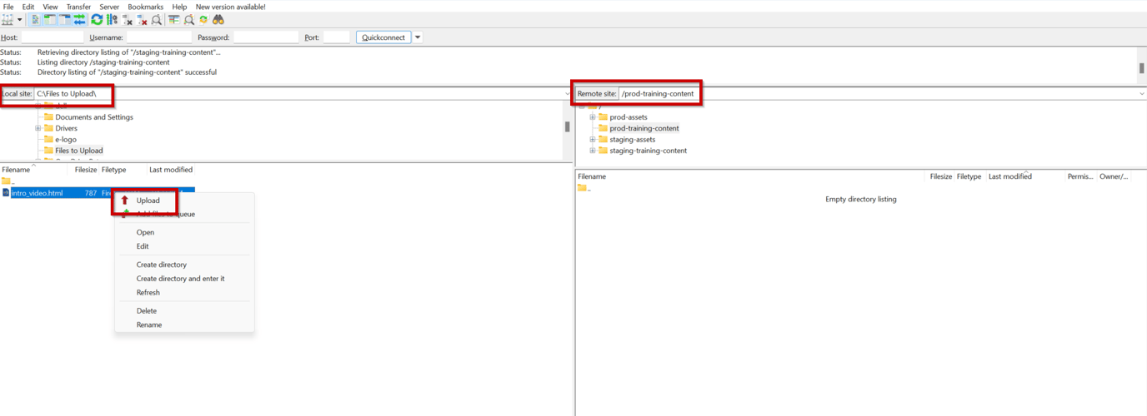The height and width of the screenshot is (416, 1147).
Task: Click the Password input field
Action: pyautogui.click(x=266, y=37)
